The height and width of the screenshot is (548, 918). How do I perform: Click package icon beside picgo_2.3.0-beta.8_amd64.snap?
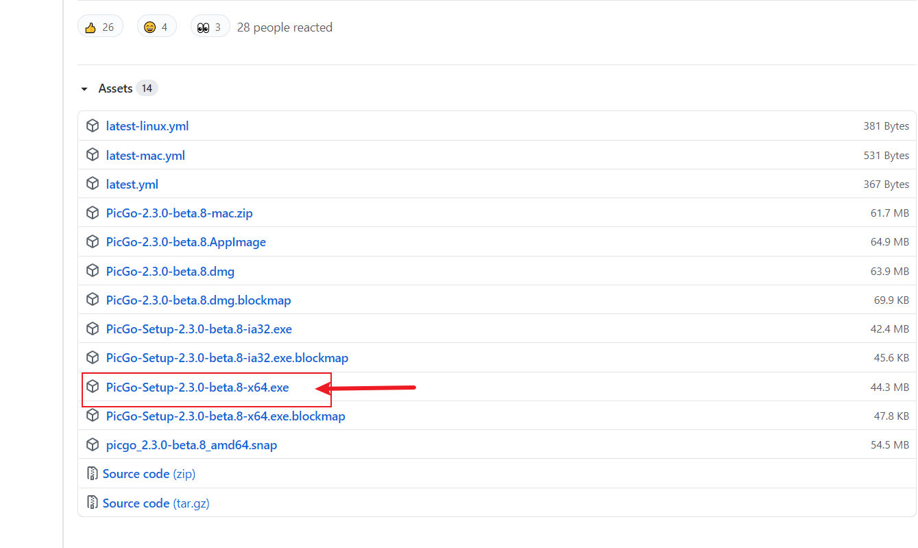[93, 444]
